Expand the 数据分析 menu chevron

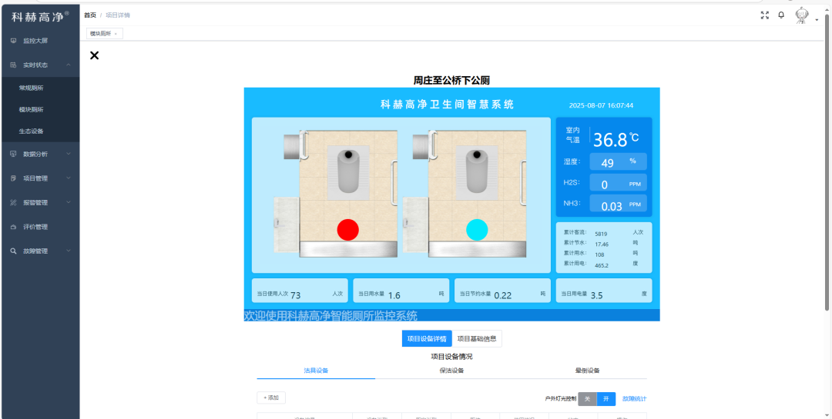click(x=69, y=154)
